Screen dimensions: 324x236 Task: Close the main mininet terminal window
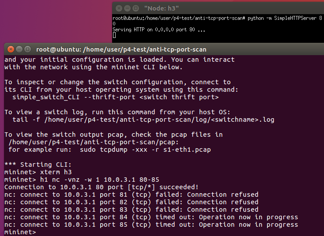tap(11, 49)
